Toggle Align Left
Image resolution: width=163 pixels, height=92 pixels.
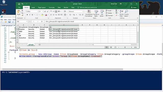[x=51, y=15]
